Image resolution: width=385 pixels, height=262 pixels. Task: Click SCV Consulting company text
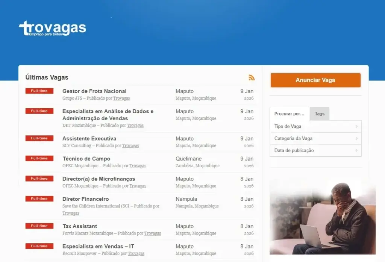pyautogui.click(x=77, y=145)
